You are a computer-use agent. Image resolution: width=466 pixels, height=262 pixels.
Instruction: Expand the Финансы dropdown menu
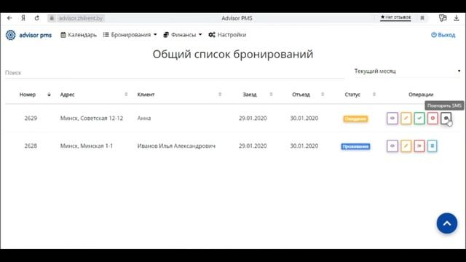click(183, 35)
